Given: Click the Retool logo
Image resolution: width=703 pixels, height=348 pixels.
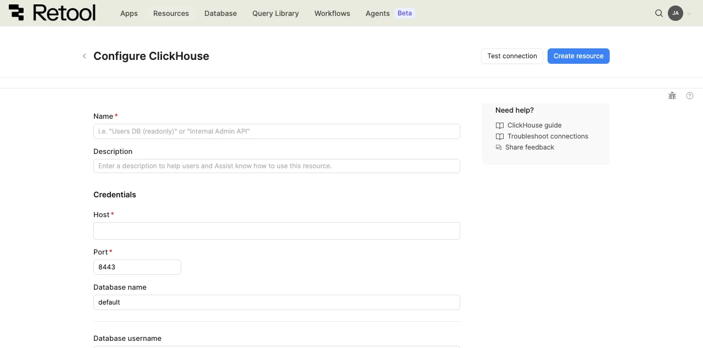Looking at the screenshot, I should 52,13.
